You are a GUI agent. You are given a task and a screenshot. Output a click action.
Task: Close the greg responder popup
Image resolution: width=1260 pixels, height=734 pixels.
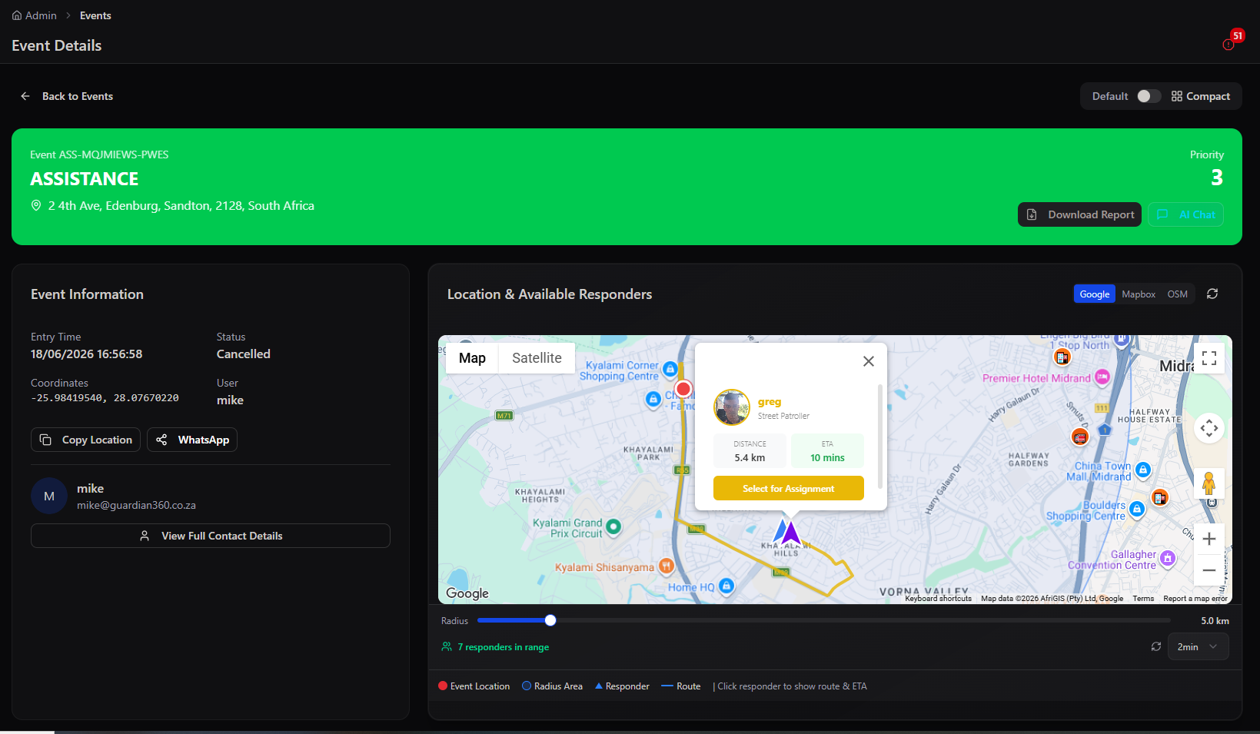tap(869, 361)
